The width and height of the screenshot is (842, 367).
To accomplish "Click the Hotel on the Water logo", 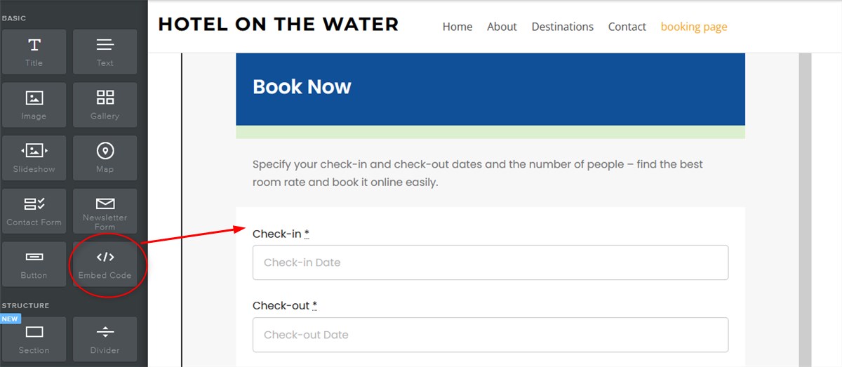I will coord(278,25).
